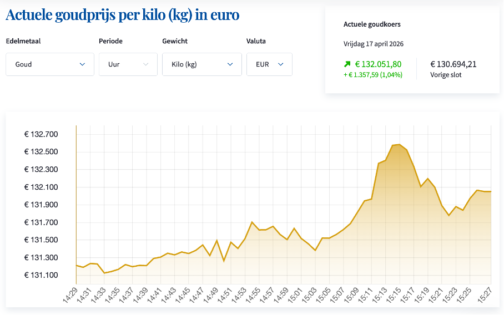Click the chevron arrow in Goud selector

[83, 64]
